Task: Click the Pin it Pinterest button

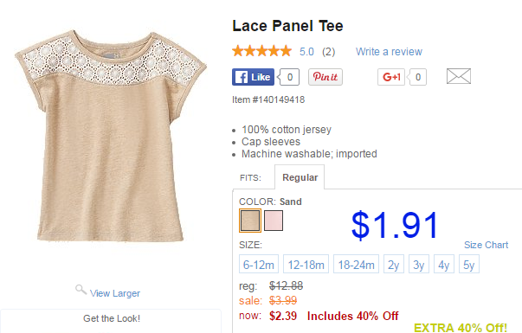Action: point(325,77)
